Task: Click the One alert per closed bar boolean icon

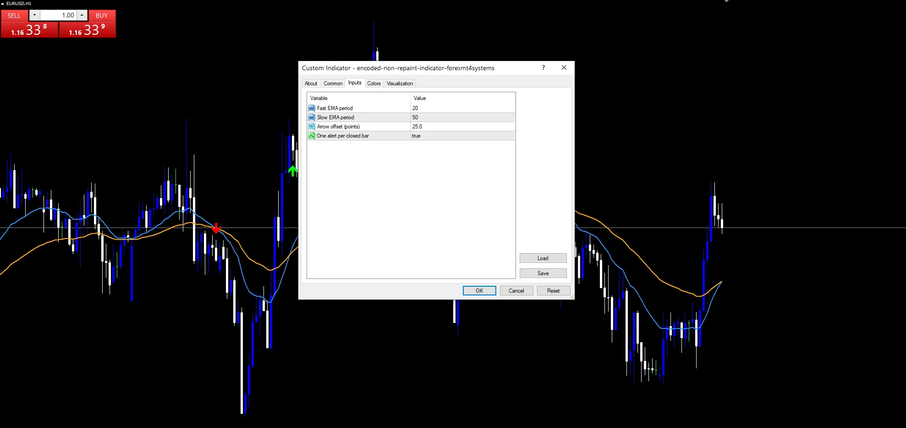Action: (x=312, y=136)
